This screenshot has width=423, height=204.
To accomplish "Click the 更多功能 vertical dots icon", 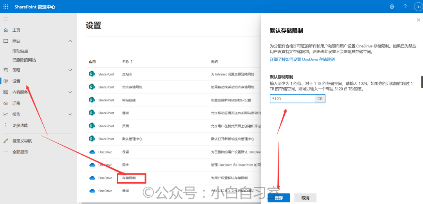I will pos(5,125).
